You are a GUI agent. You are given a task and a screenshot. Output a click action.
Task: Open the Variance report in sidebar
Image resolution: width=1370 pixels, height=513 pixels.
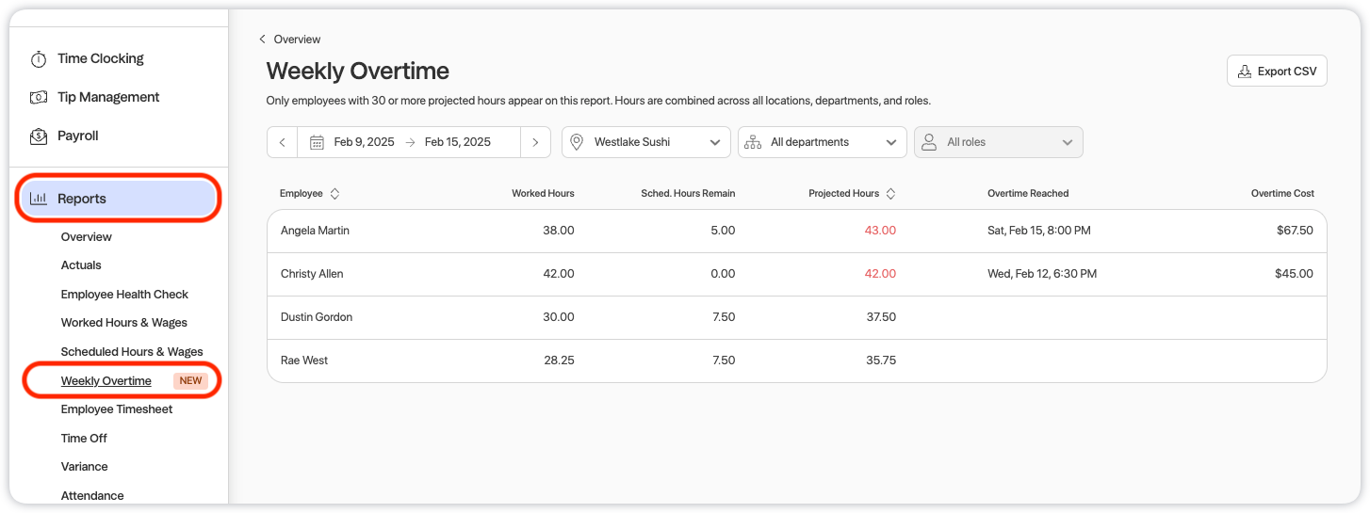pos(84,467)
